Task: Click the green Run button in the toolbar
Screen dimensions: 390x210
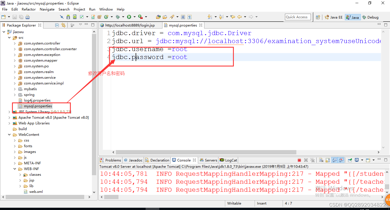Action: tap(129, 17)
